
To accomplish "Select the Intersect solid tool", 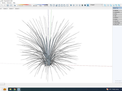I will (108, 5).
